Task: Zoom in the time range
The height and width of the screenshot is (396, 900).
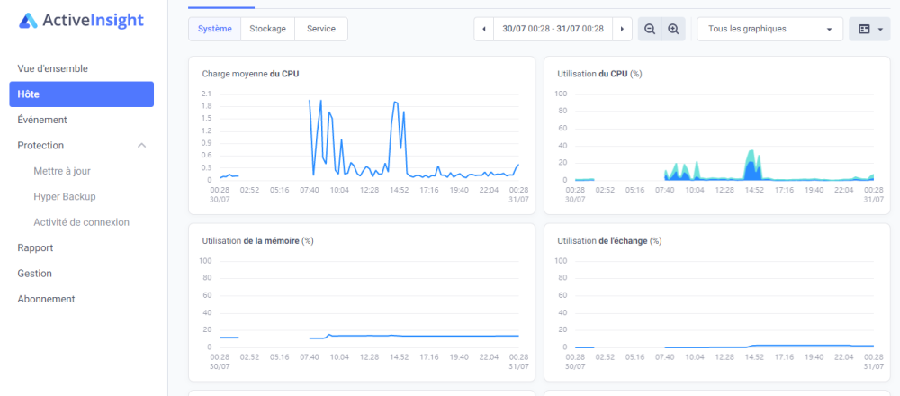Action: click(673, 29)
